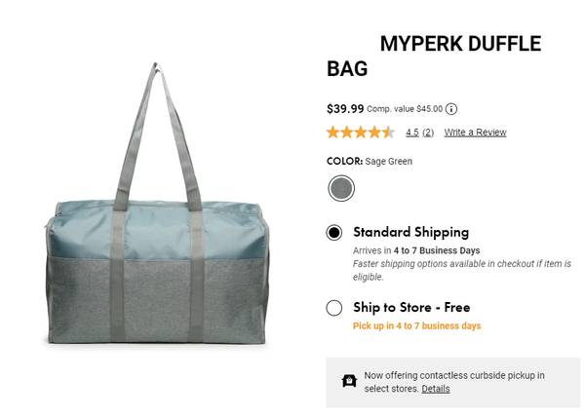Click the comp. value info icon
585x417 pixels.
451,109
